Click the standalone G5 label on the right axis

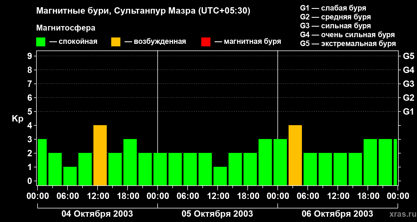(x=408, y=56)
